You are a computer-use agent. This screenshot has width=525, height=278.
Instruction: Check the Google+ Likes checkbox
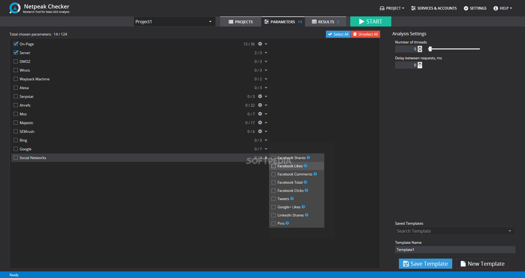click(x=273, y=207)
